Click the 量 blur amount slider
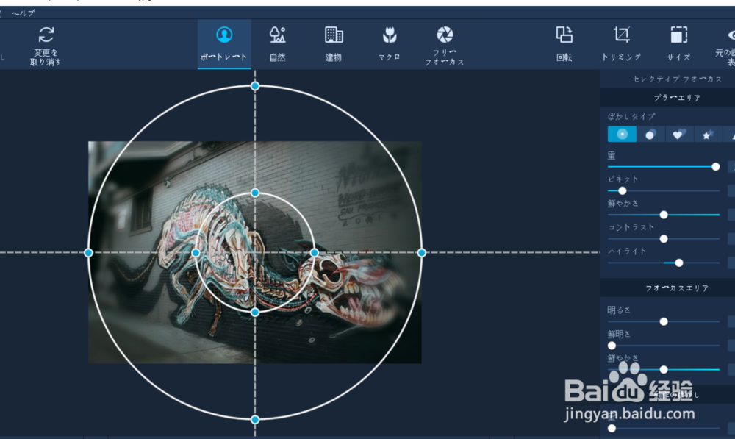 pyautogui.click(x=664, y=166)
